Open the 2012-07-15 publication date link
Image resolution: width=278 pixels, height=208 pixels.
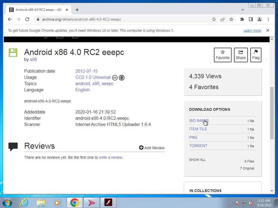click(x=86, y=71)
